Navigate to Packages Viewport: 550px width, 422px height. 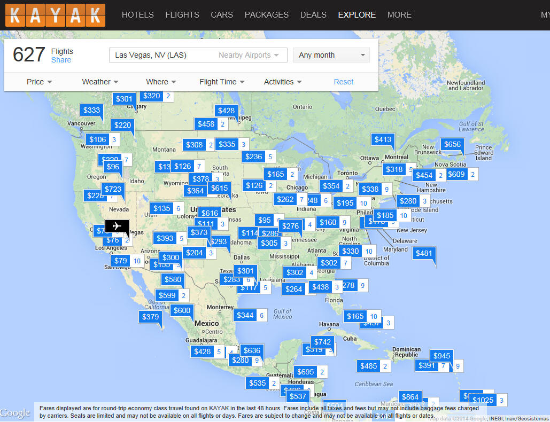[267, 15]
